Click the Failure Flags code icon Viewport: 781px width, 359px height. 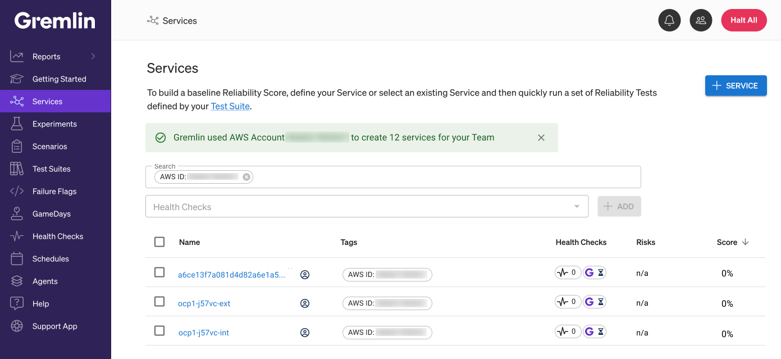17,191
